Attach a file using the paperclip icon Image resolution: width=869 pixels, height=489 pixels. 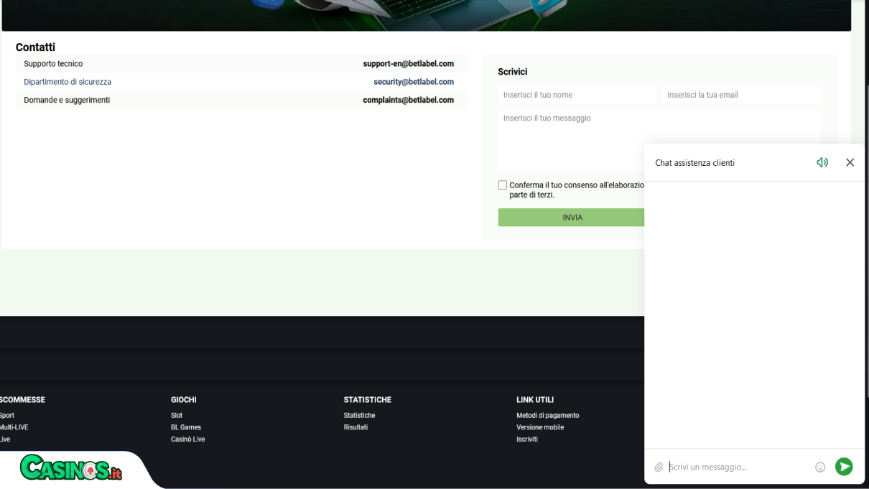pos(659,467)
